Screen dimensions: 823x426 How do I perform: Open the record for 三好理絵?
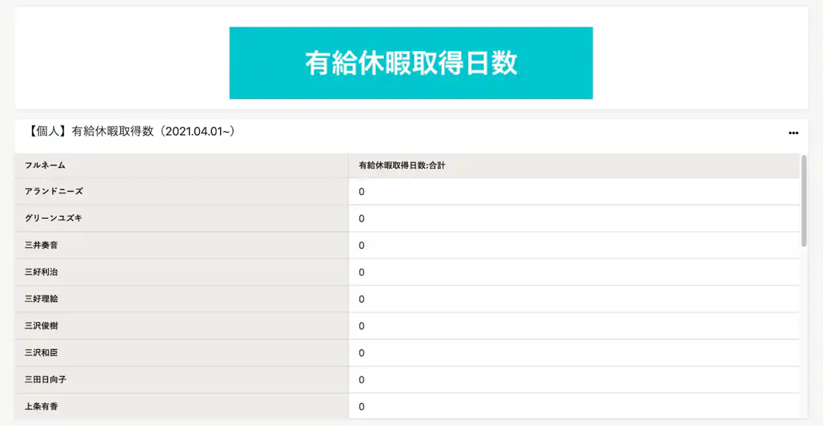click(41, 299)
